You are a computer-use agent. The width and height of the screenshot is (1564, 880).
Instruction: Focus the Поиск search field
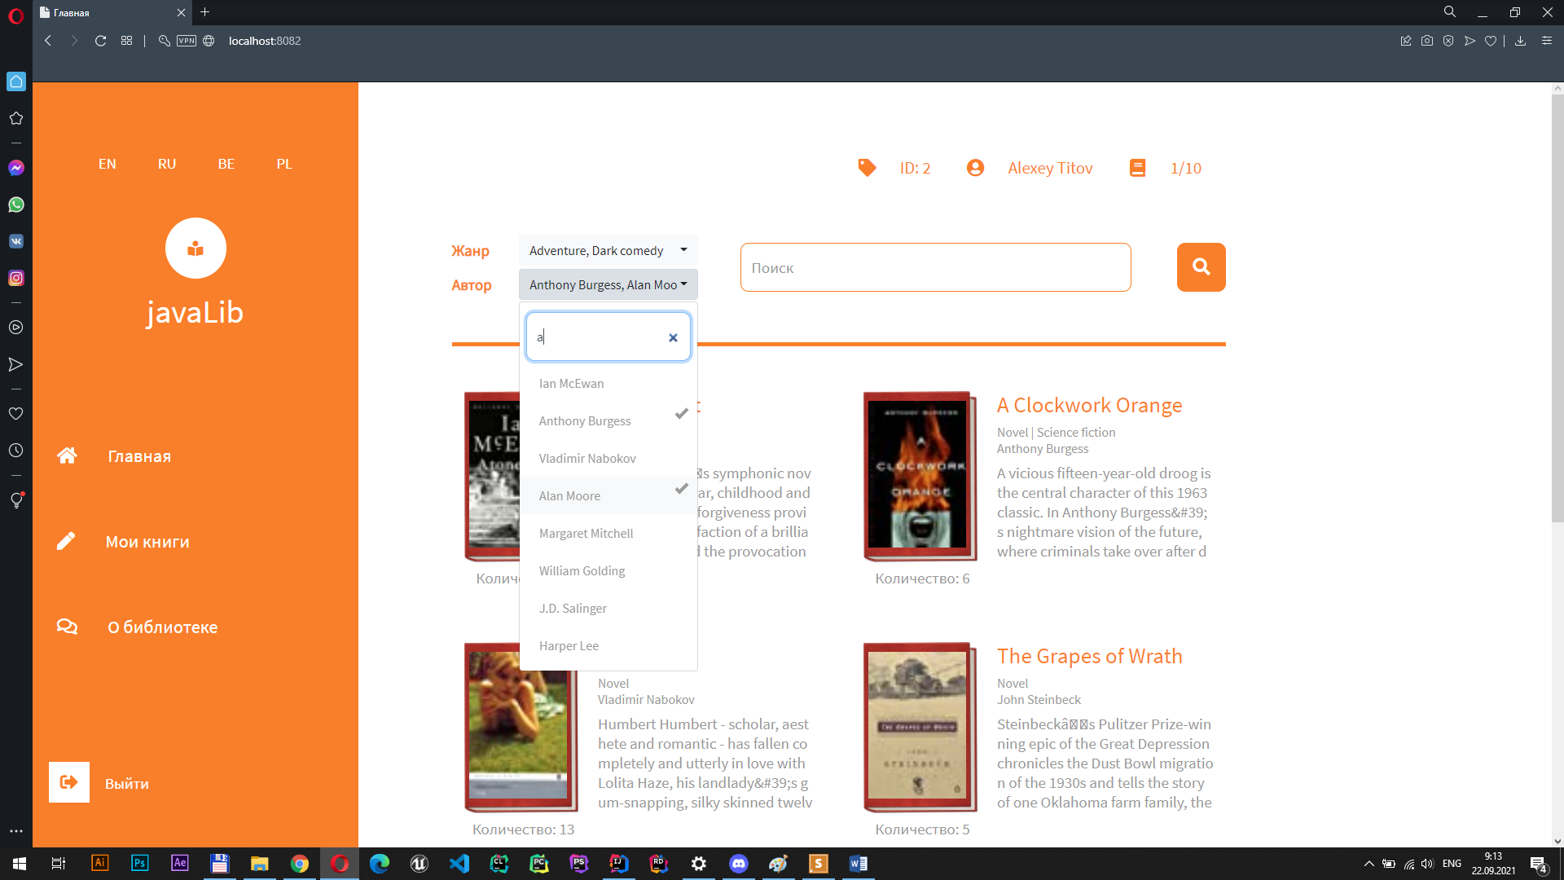[x=935, y=267]
